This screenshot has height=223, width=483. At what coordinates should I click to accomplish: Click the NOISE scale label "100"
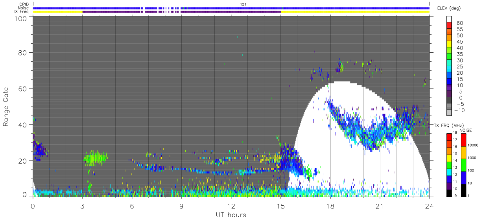(x=470, y=170)
